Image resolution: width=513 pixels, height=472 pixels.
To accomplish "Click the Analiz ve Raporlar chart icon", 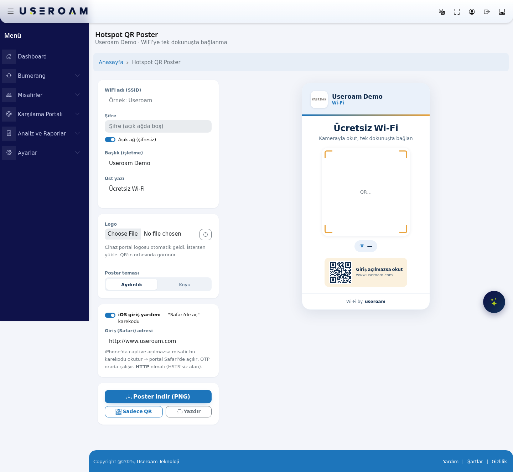I will click(x=9, y=133).
